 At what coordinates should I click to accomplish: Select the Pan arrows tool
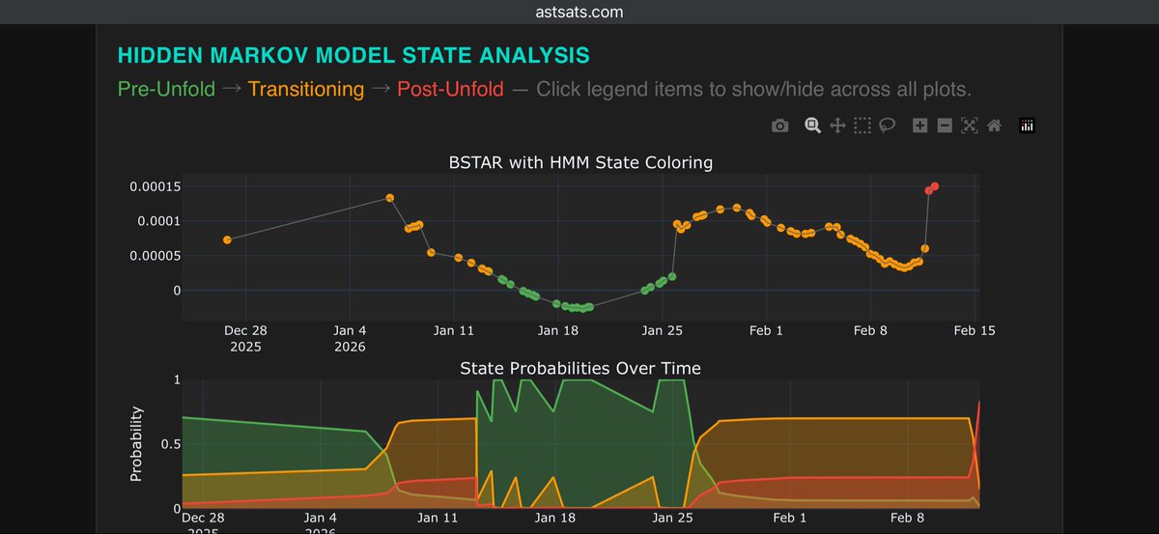click(x=838, y=126)
